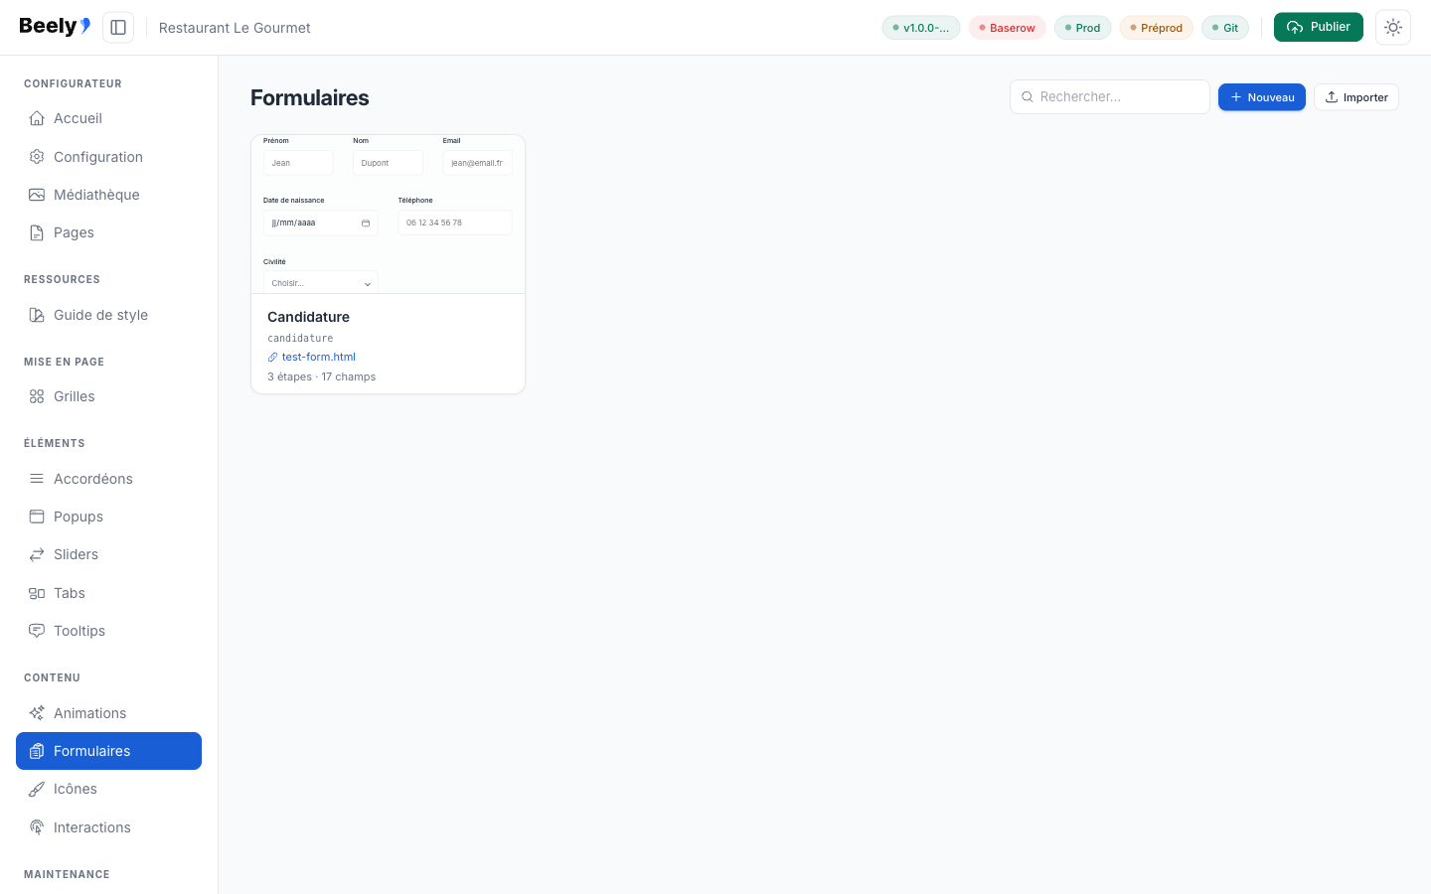
Task: Click the Tooltips speech bubble icon
Action: (37, 631)
